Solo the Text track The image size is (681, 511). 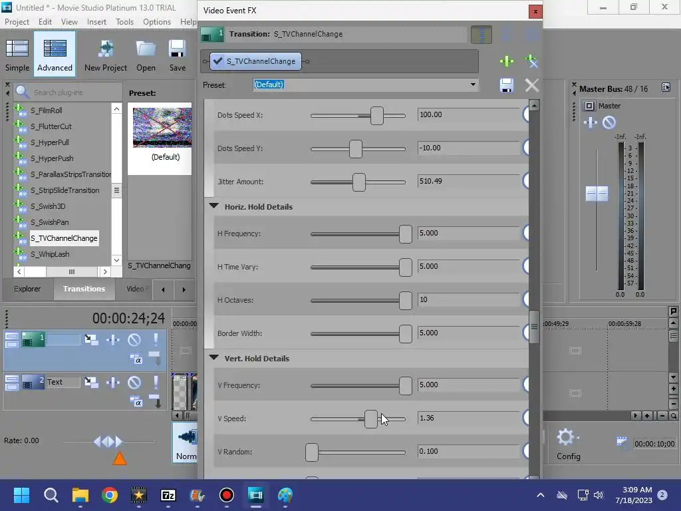(156, 383)
